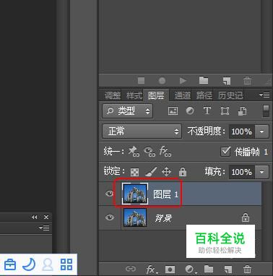Switch to the 样式 tab
The width and height of the screenshot is (273, 276).
[x=134, y=95]
